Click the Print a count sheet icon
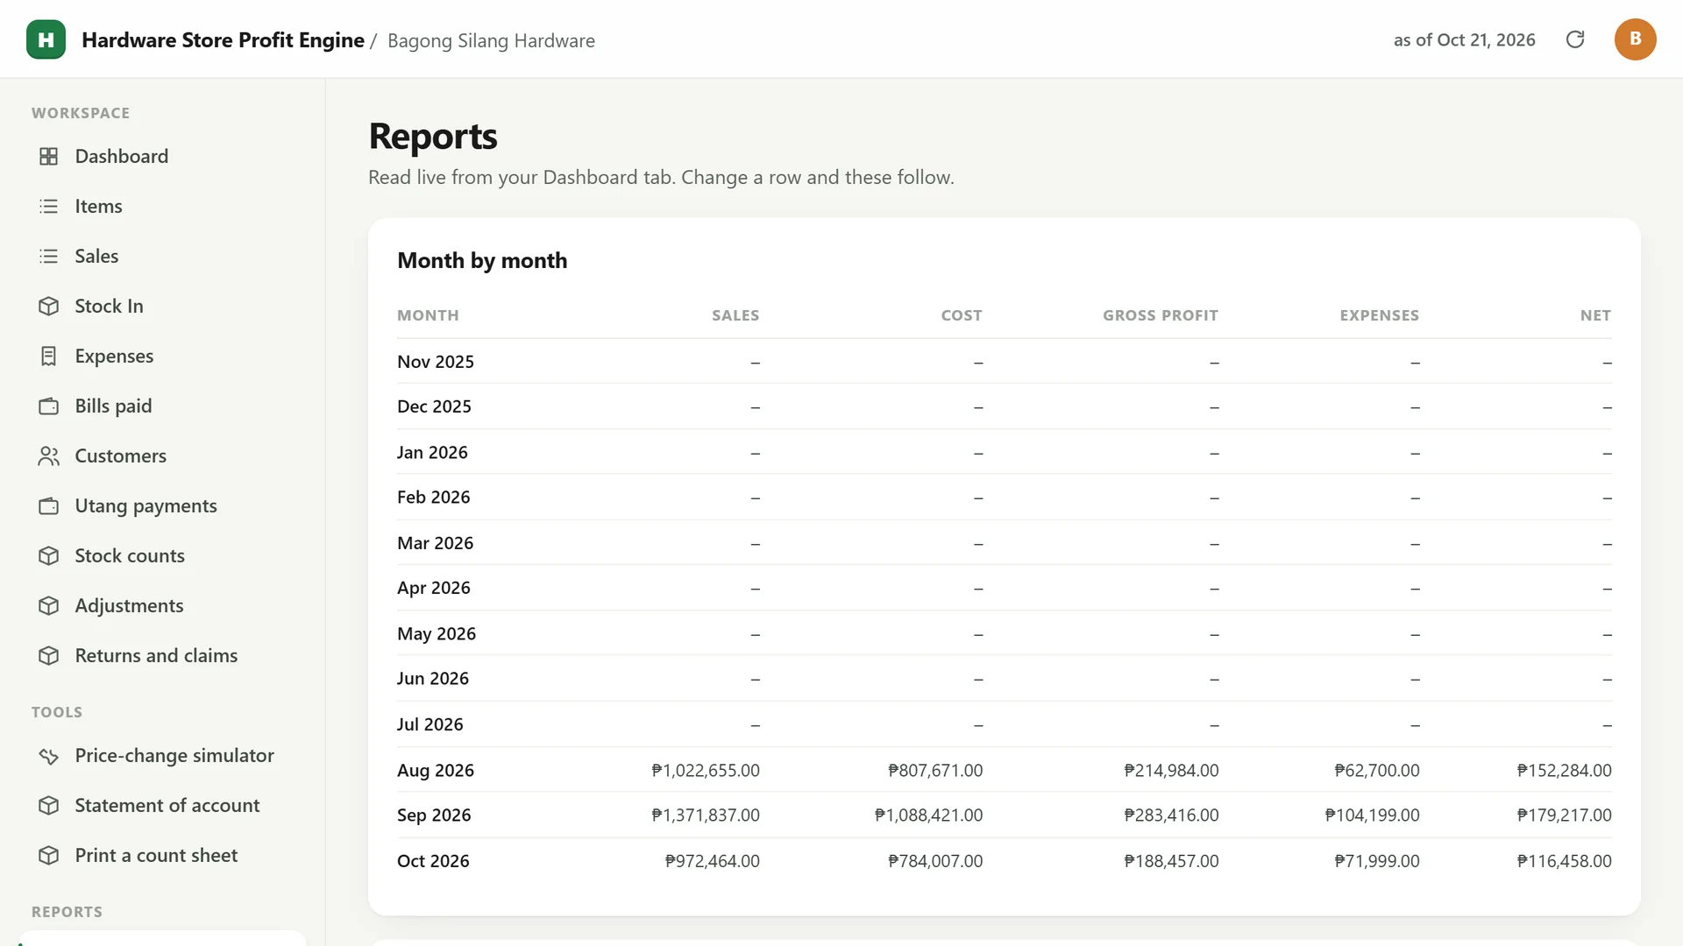This screenshot has height=946, width=1683. tap(49, 855)
